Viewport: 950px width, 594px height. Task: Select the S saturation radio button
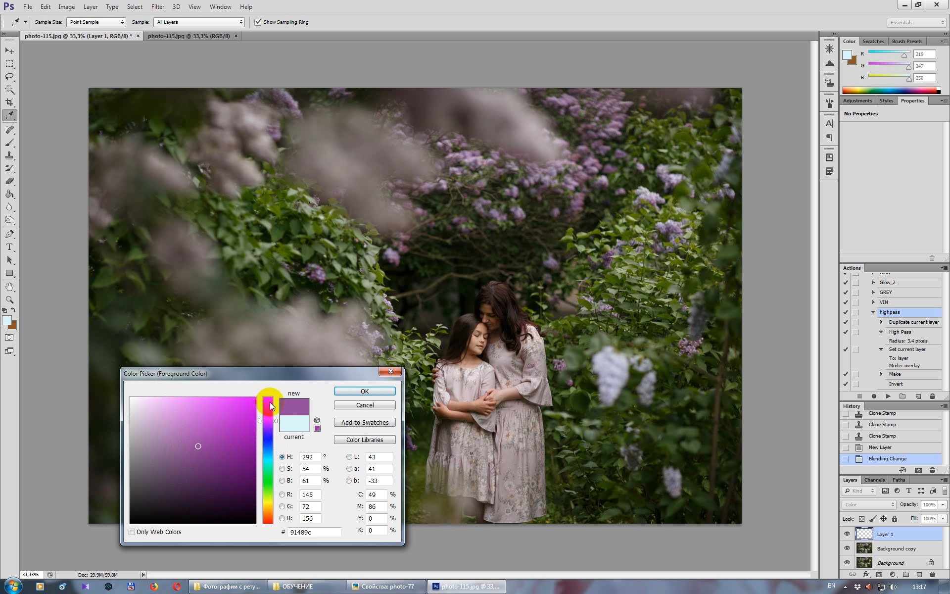coord(282,469)
